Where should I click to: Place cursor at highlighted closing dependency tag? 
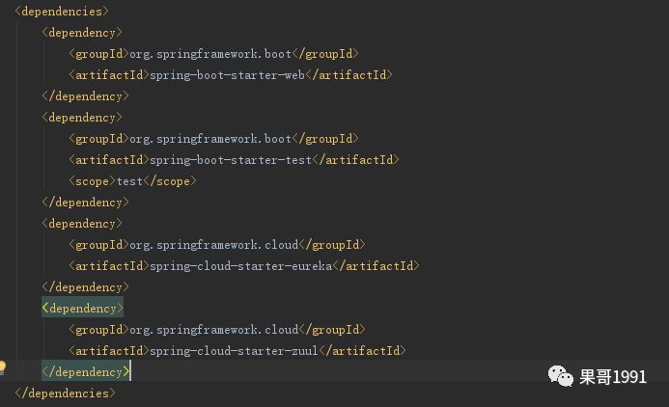tap(85, 372)
